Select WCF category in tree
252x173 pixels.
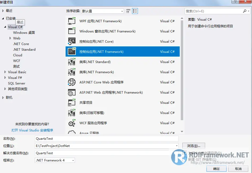pyautogui.click(x=17, y=61)
